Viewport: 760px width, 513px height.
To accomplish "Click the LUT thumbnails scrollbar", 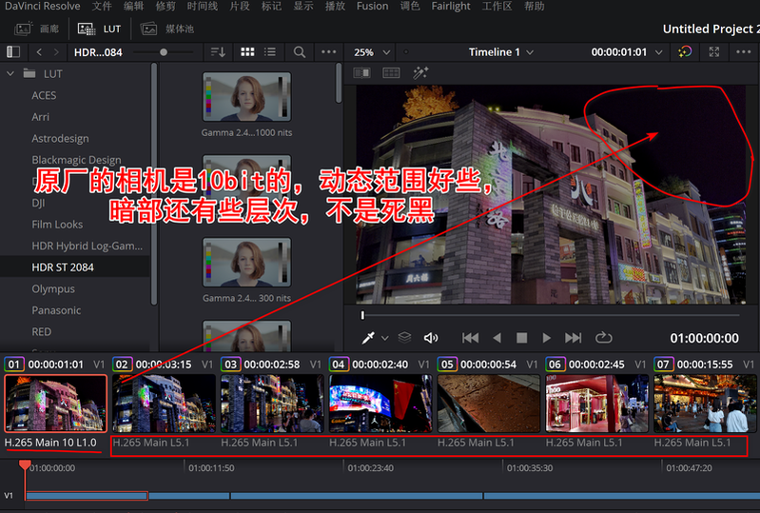I will 339,83.
